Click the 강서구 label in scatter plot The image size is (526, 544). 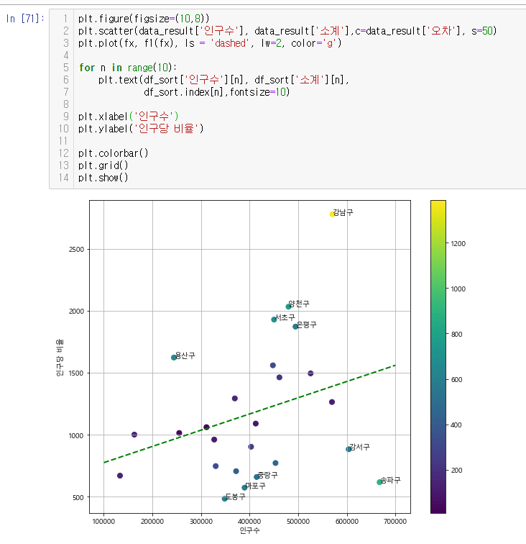359,447
